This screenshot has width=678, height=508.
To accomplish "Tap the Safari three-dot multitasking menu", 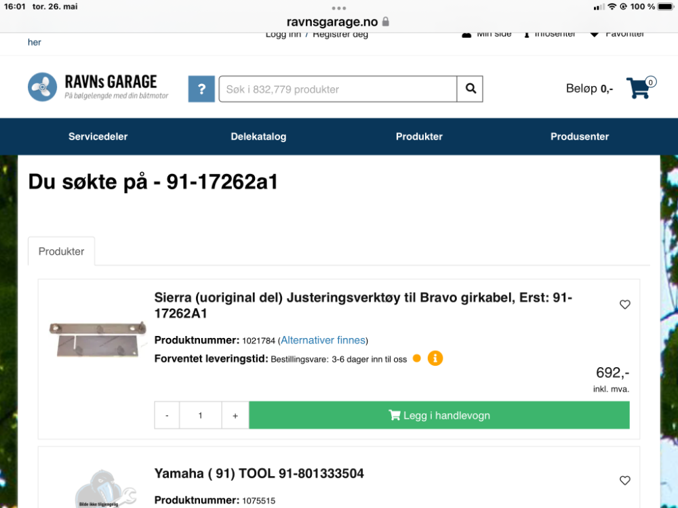I will pos(339,7).
